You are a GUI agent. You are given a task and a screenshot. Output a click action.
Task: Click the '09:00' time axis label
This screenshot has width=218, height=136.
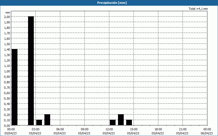[84, 129]
